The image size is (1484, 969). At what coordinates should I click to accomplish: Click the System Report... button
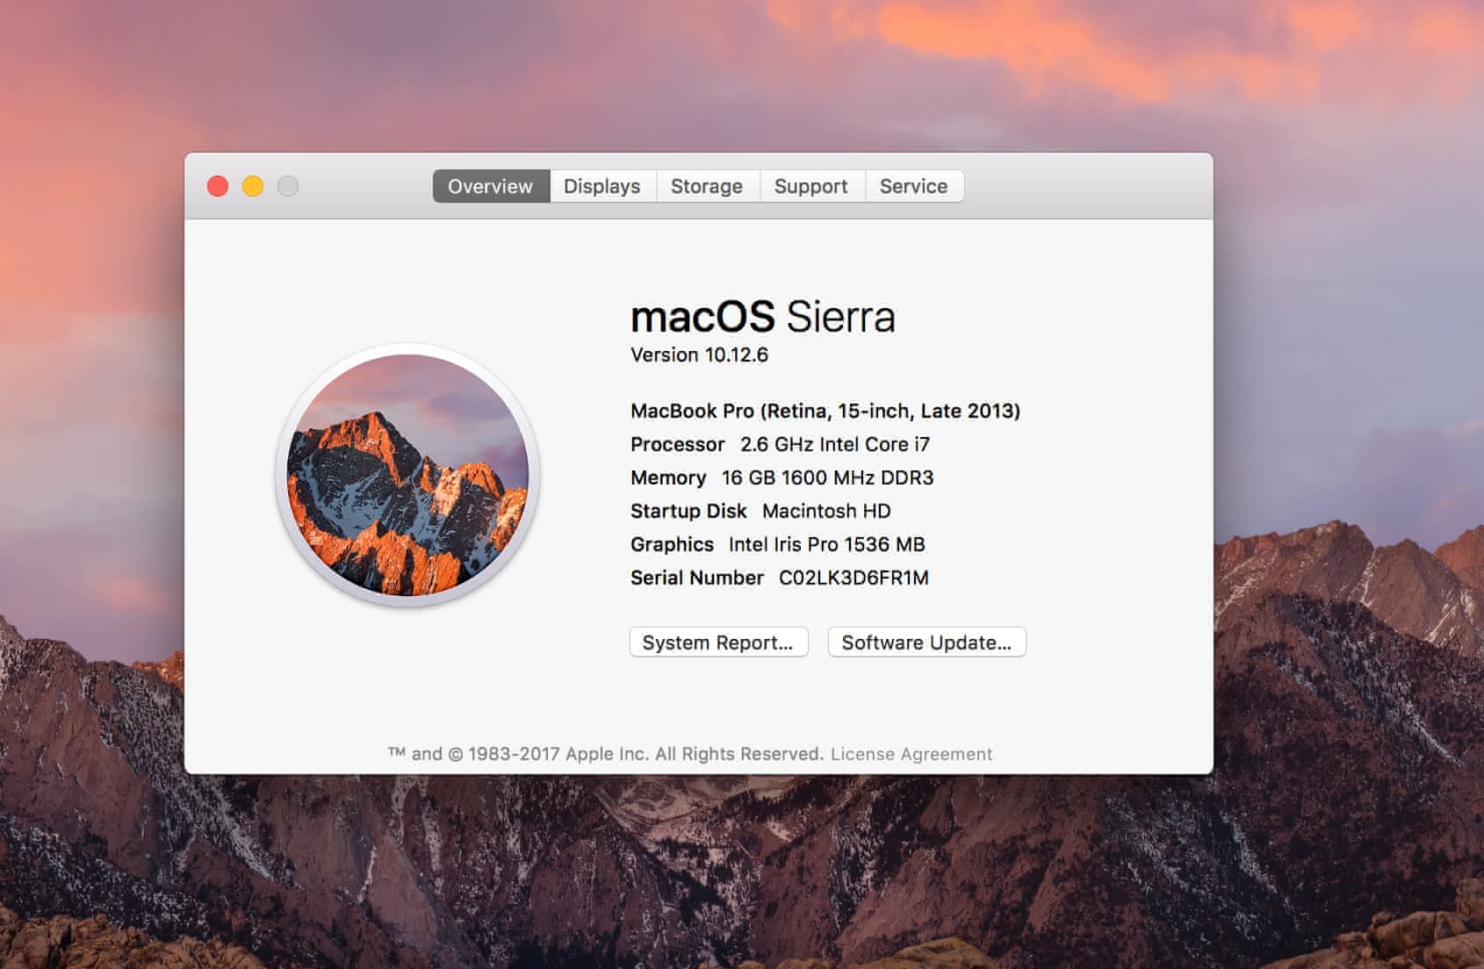[x=718, y=642]
